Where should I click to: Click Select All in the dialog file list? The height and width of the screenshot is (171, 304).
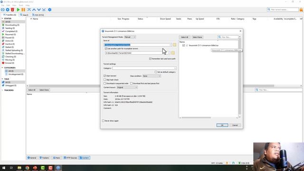tap(184, 37)
